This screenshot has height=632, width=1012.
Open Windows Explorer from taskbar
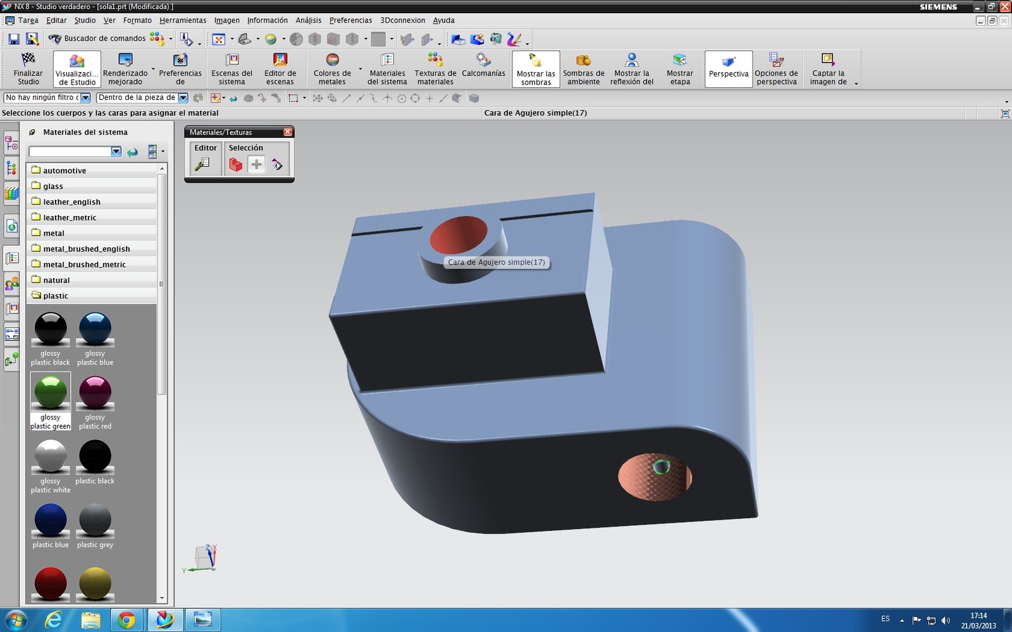[x=90, y=620]
